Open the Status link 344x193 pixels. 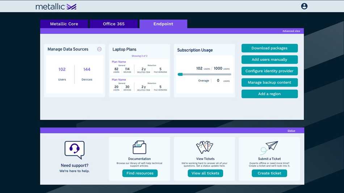click(291, 130)
